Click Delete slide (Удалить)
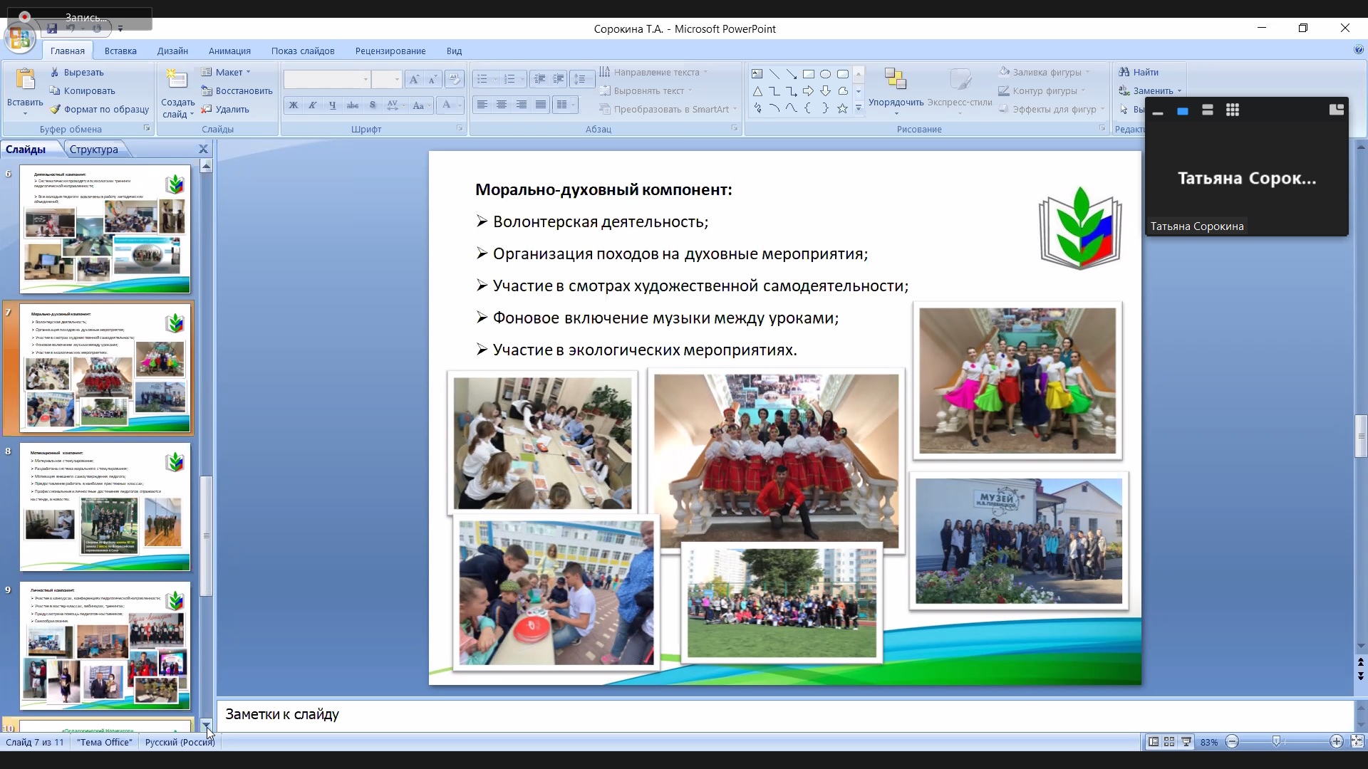The width and height of the screenshot is (1368, 769). click(225, 109)
